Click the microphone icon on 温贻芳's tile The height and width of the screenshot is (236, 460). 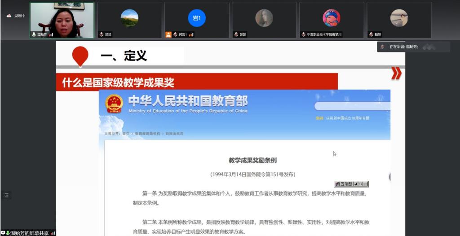[x=34, y=34]
